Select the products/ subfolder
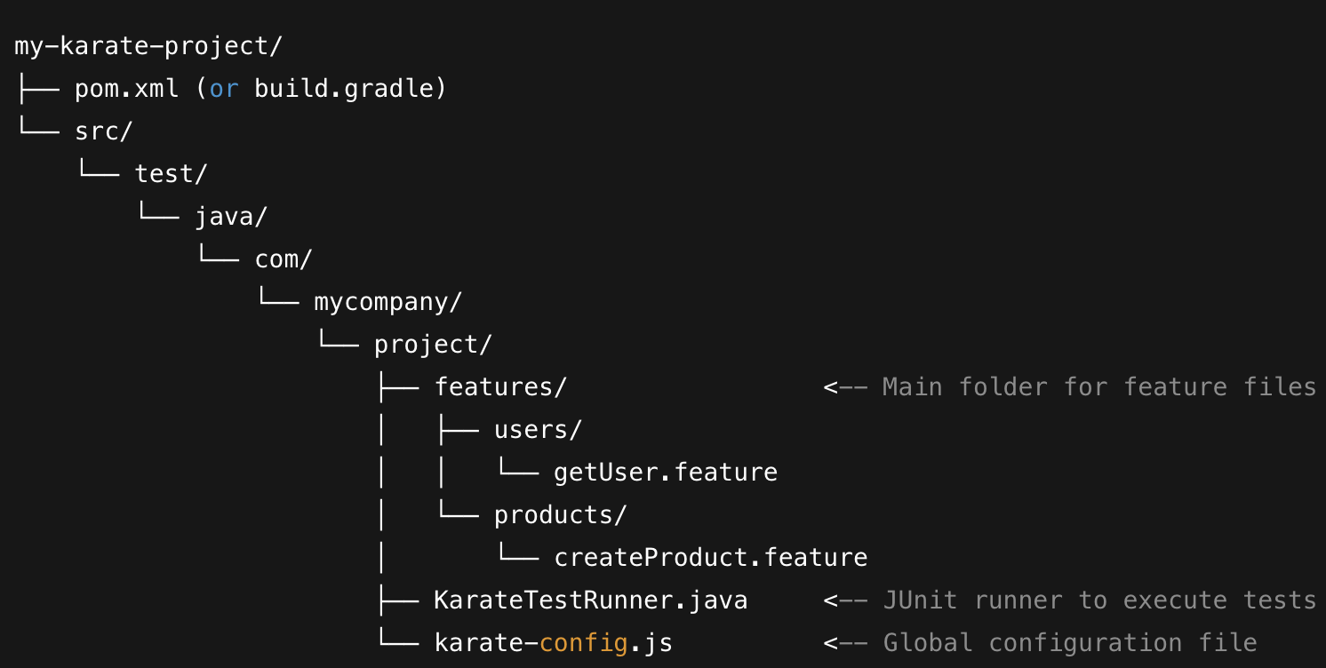The height and width of the screenshot is (668, 1326). point(561,514)
